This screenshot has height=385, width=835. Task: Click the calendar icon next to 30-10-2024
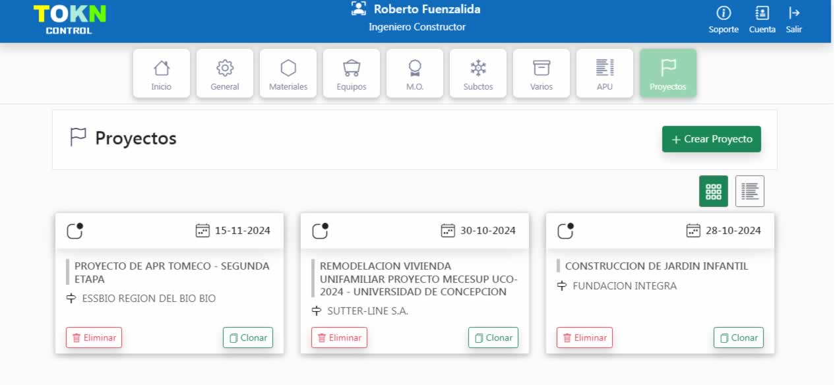click(448, 230)
